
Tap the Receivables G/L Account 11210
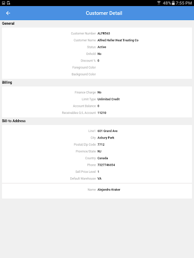click(102, 113)
